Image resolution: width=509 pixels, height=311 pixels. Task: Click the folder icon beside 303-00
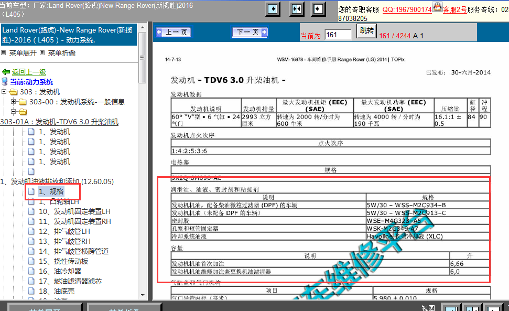[23, 102]
